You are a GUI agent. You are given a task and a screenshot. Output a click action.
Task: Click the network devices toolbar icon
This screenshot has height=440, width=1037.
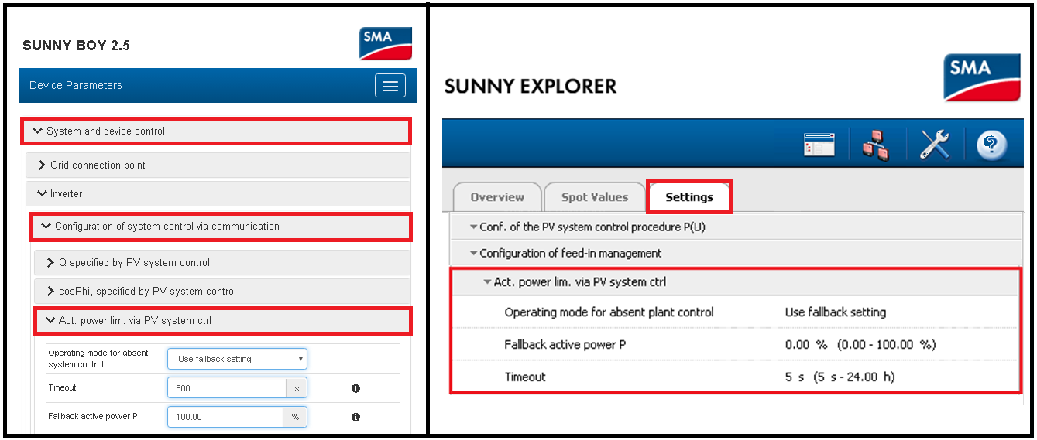876,145
